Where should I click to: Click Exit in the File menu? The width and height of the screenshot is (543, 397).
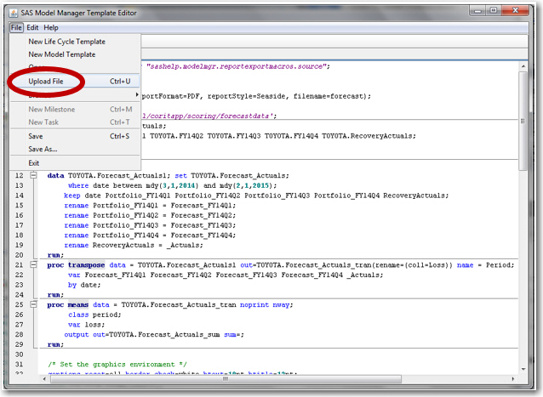point(34,163)
